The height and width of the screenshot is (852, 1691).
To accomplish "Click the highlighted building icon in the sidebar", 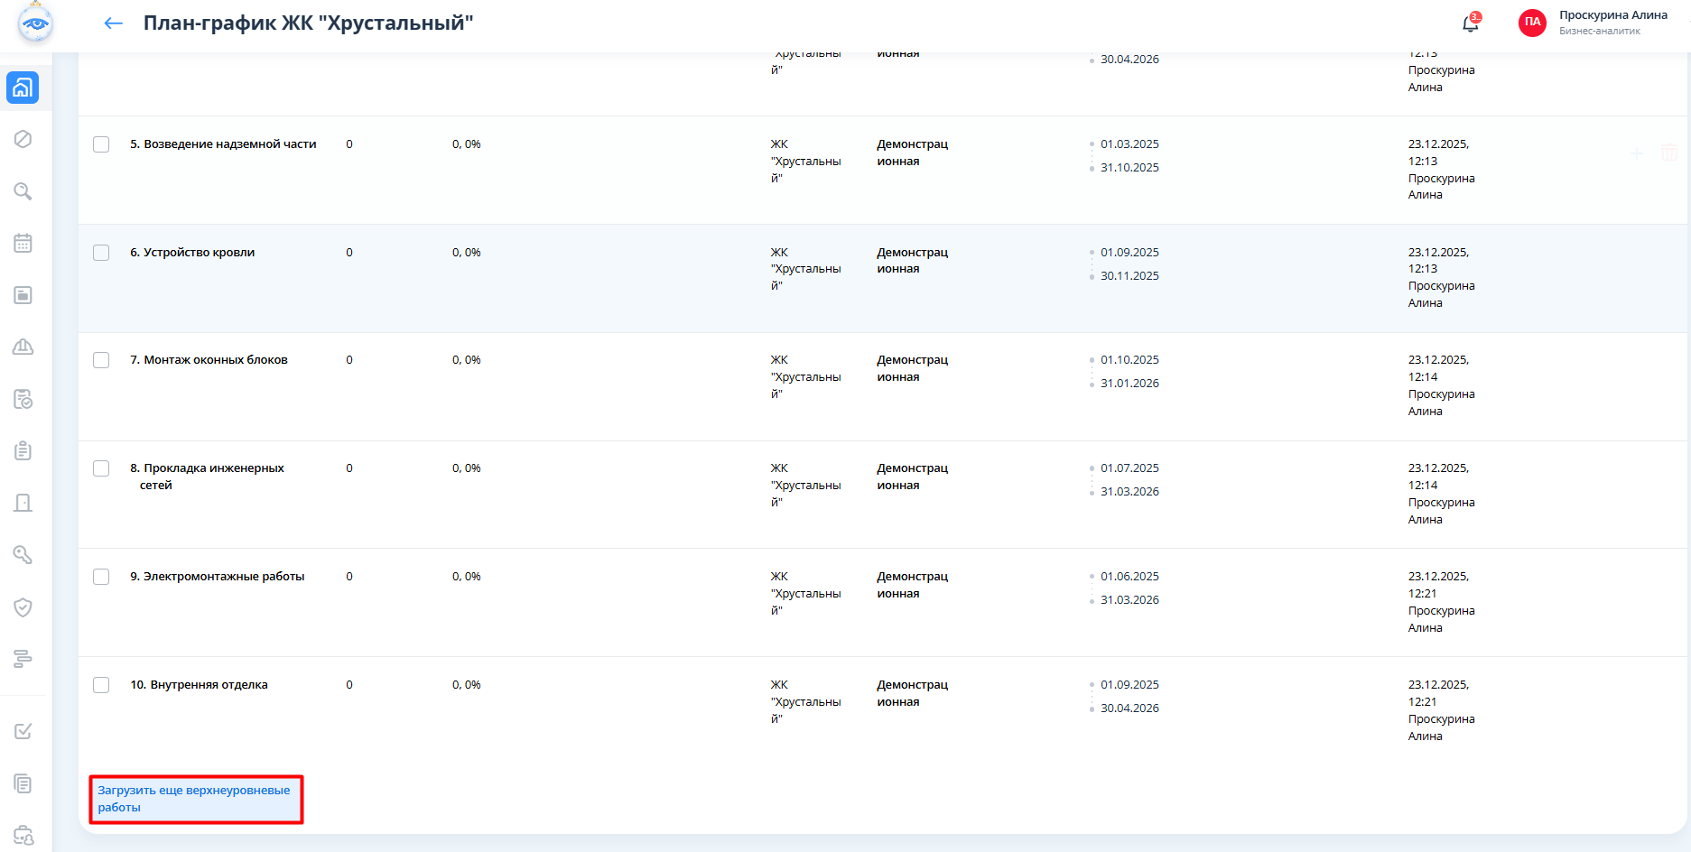I will coord(23,88).
